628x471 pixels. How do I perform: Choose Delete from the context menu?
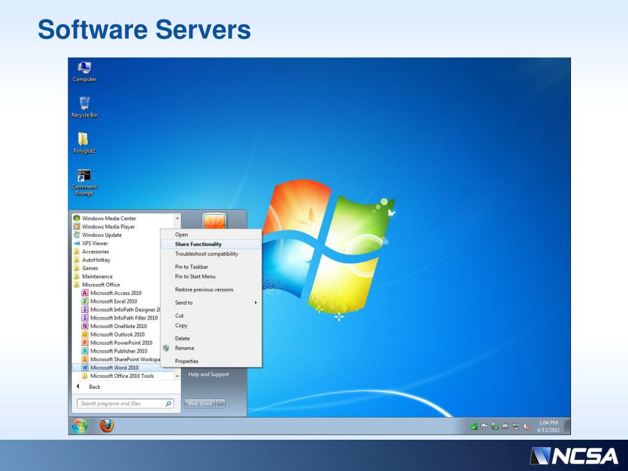[211, 339]
